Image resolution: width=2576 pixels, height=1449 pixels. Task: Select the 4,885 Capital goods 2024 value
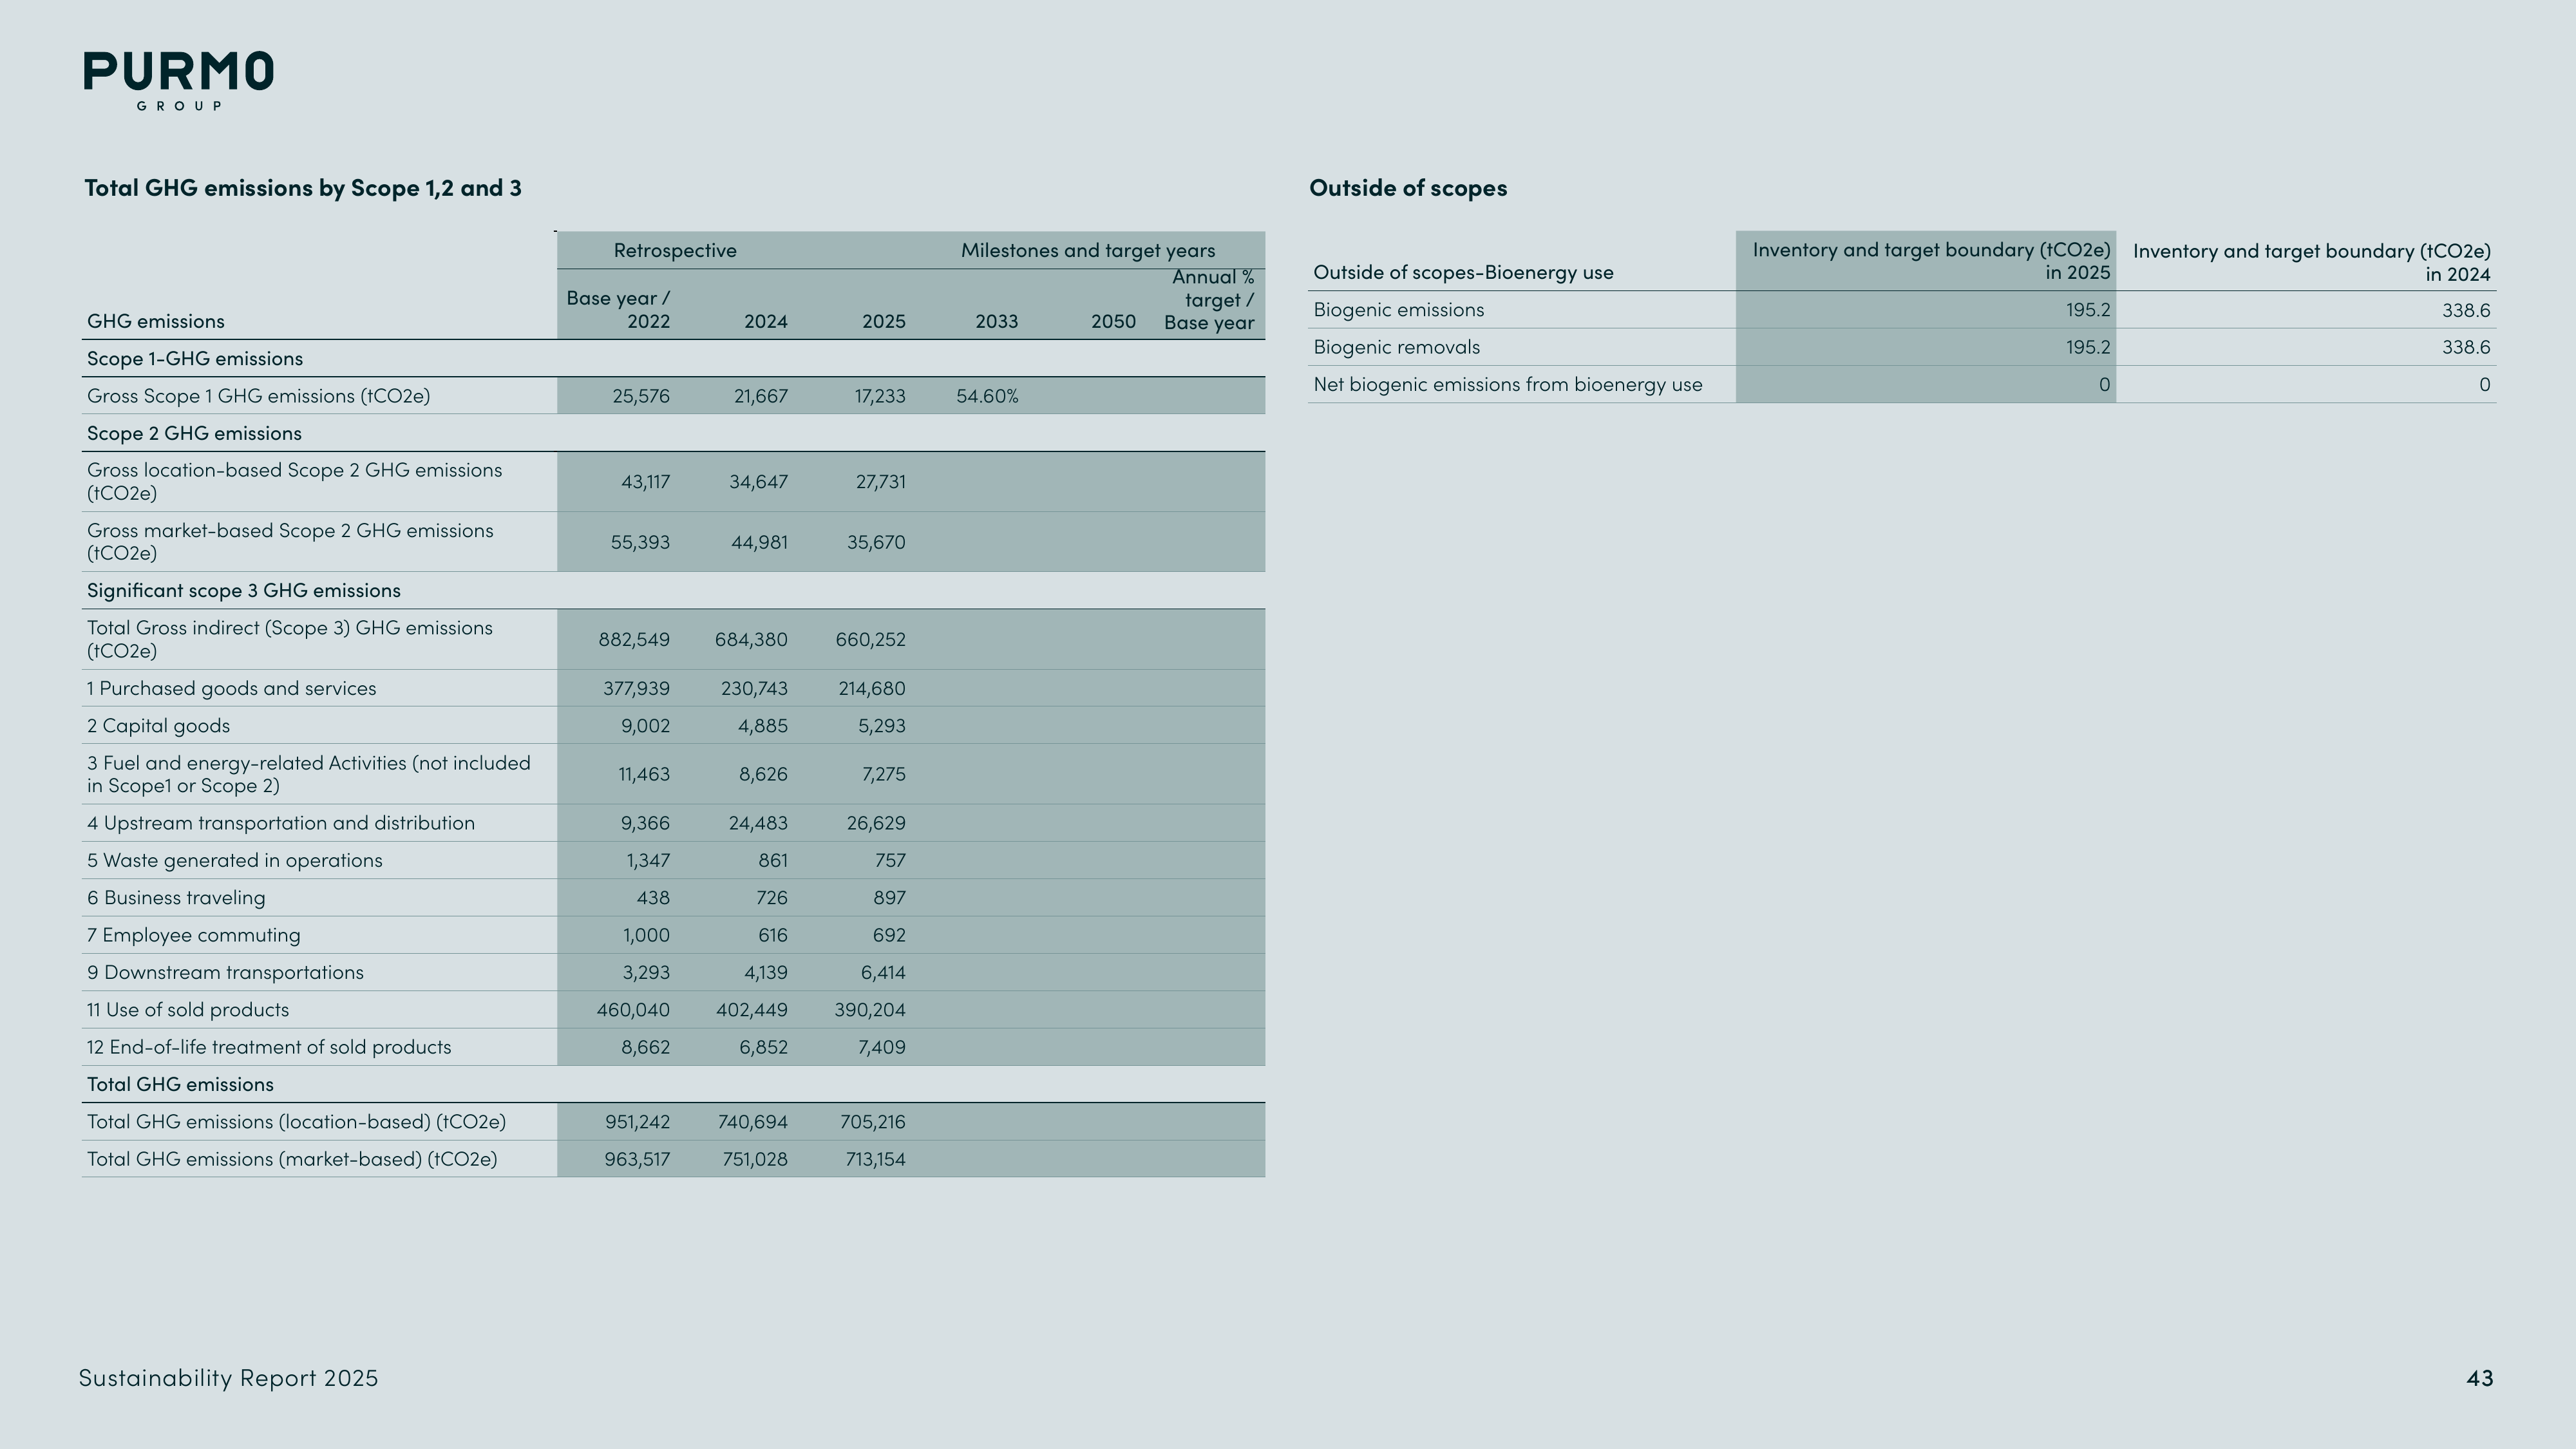(763, 726)
